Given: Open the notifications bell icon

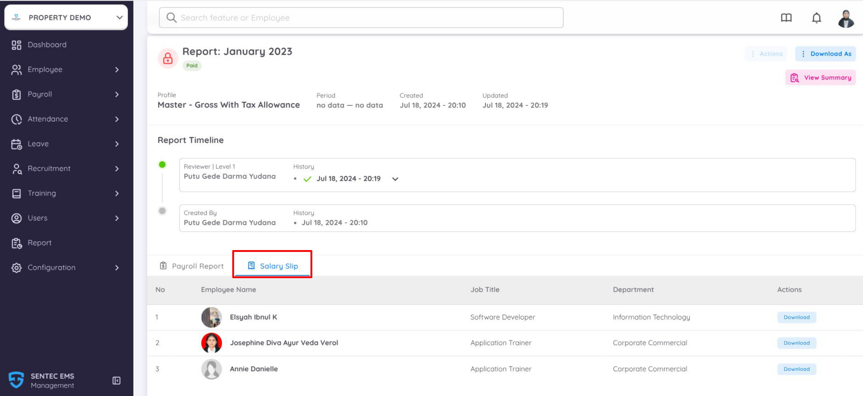Looking at the screenshot, I should [x=816, y=18].
